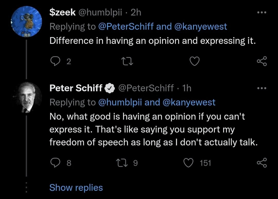Open more options on $zeek's tweet
The width and height of the screenshot is (278, 199).
point(261,12)
